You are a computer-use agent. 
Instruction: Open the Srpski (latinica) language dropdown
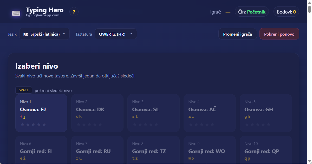44,34
